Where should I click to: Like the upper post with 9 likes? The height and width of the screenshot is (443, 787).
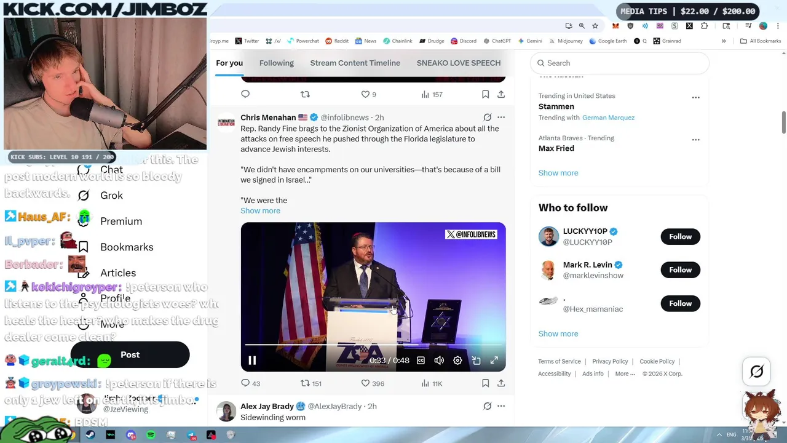click(365, 94)
